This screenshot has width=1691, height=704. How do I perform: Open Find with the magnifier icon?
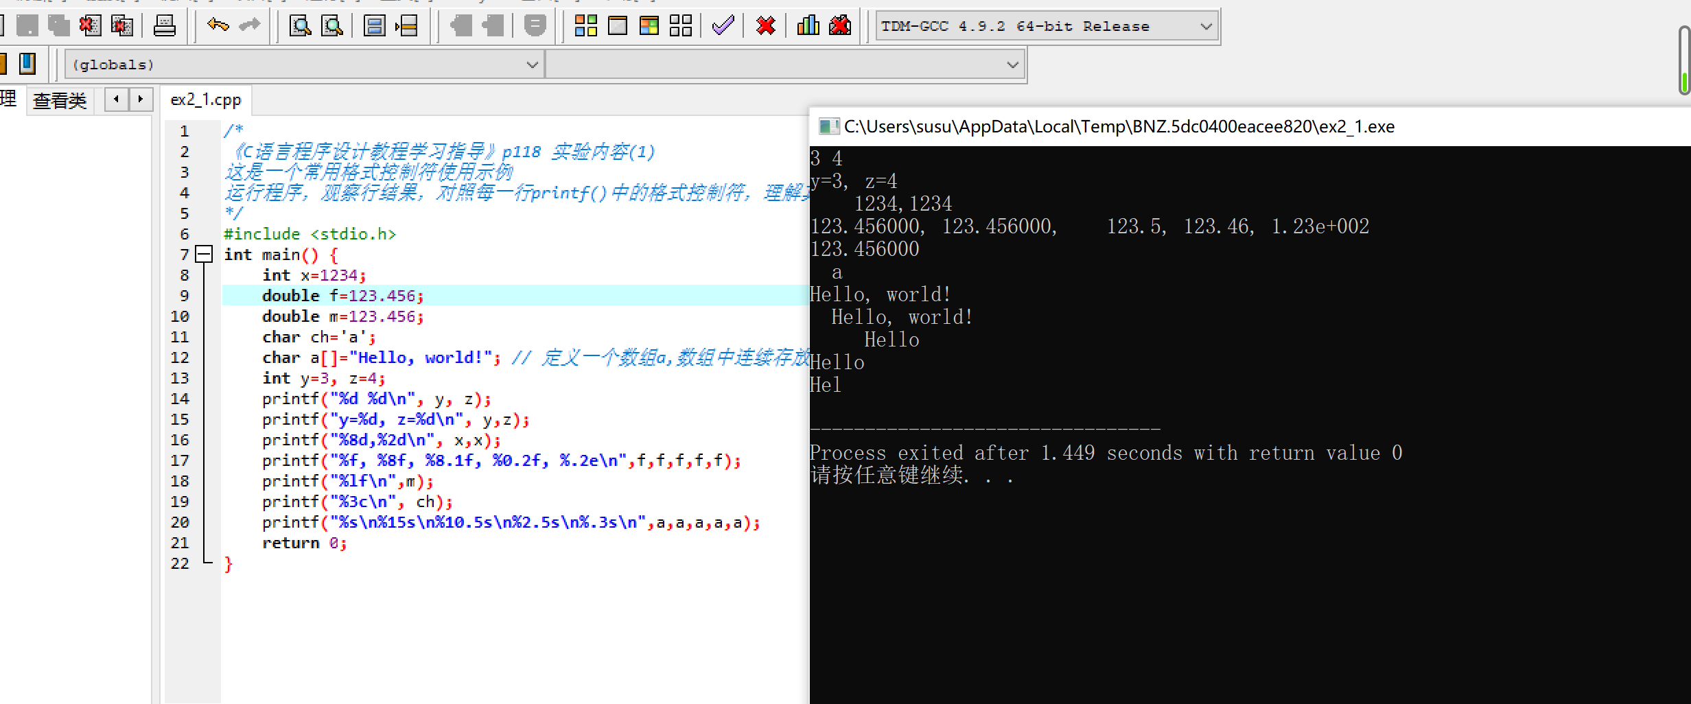coord(300,26)
